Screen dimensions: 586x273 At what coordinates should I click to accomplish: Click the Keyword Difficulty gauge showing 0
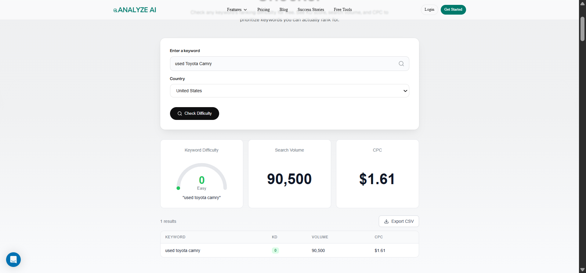tap(202, 177)
